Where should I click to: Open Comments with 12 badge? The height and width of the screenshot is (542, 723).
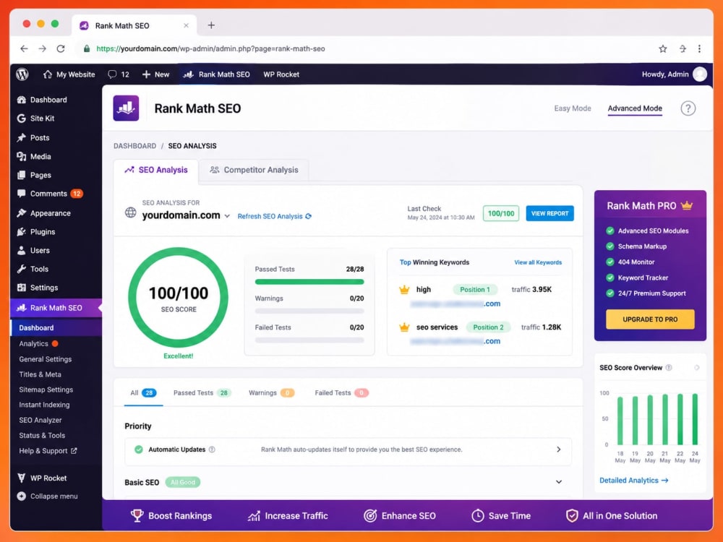(50, 194)
